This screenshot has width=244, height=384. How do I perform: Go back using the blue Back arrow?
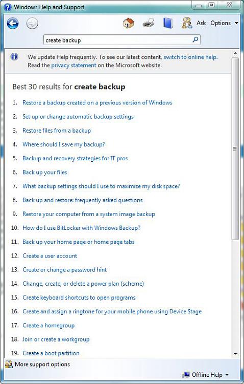[13, 24]
